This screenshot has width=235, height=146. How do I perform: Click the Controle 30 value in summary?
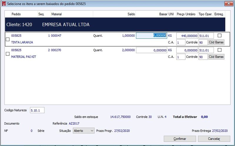coord(150,117)
